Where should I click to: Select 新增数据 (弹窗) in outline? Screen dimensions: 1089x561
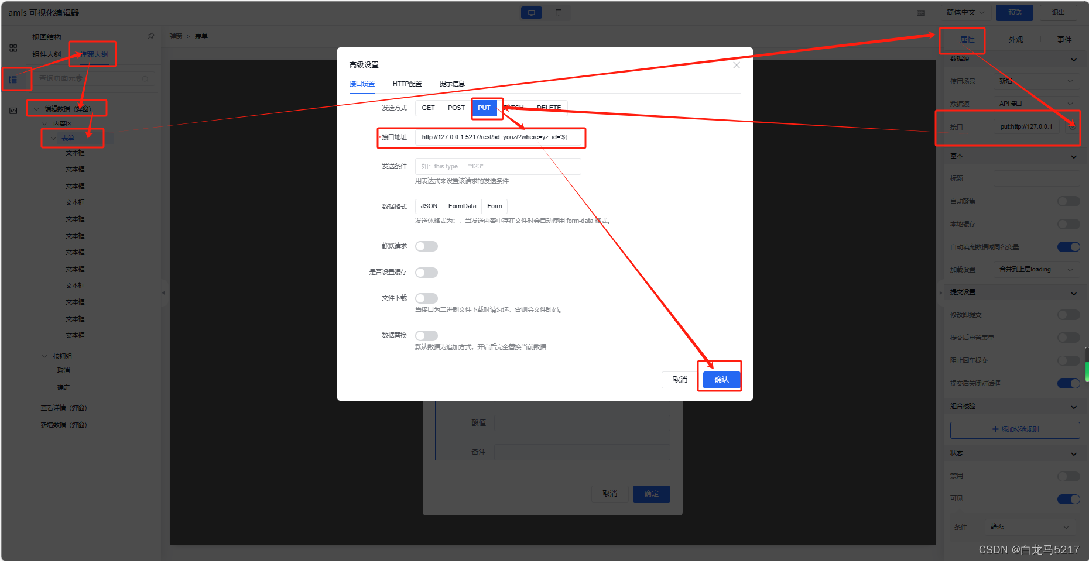[x=64, y=425]
